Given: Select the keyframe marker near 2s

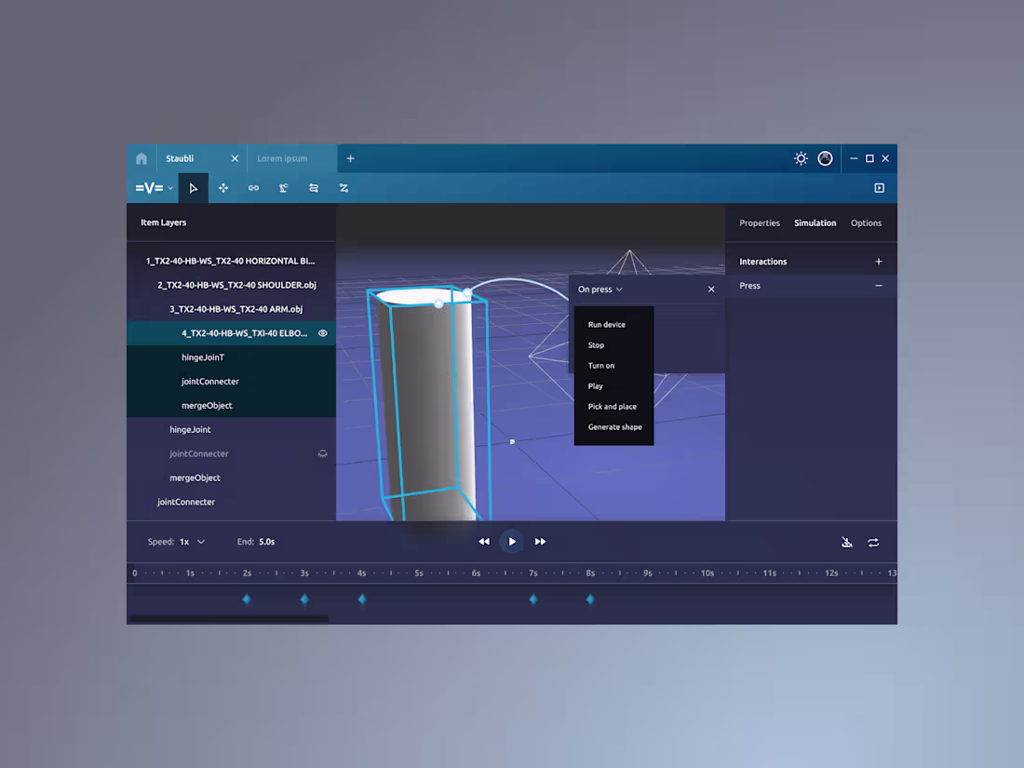Looking at the screenshot, I should click(x=247, y=600).
